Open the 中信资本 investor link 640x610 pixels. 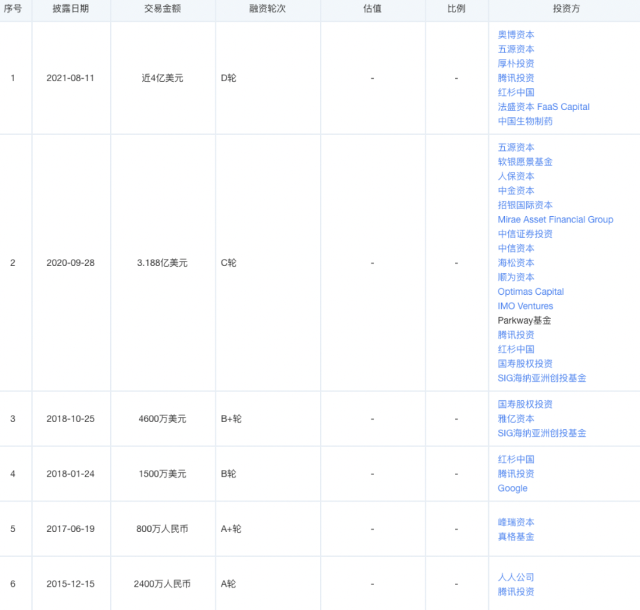516,248
